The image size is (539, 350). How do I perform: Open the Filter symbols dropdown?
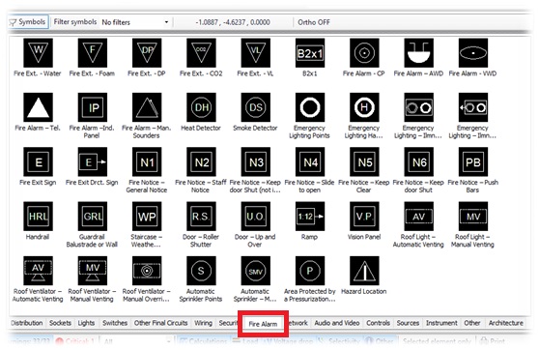tap(135, 22)
